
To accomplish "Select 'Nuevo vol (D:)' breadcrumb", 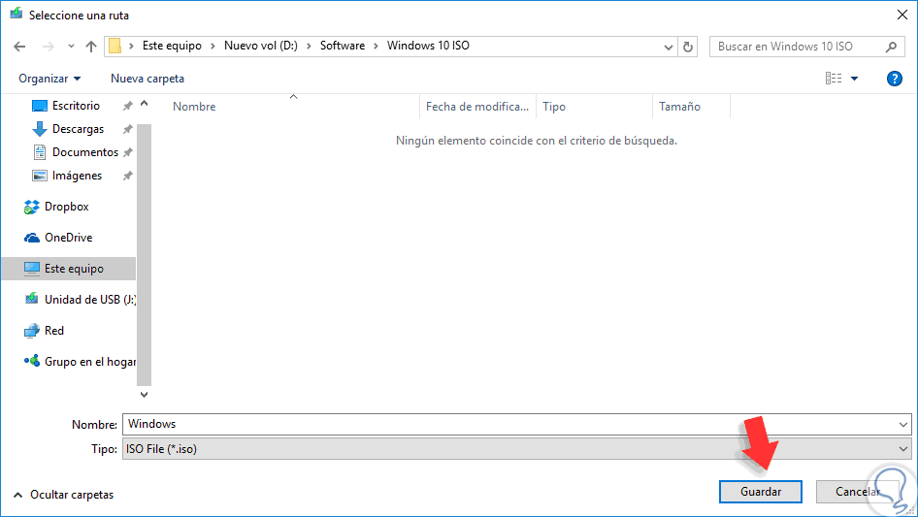I will click(x=260, y=46).
